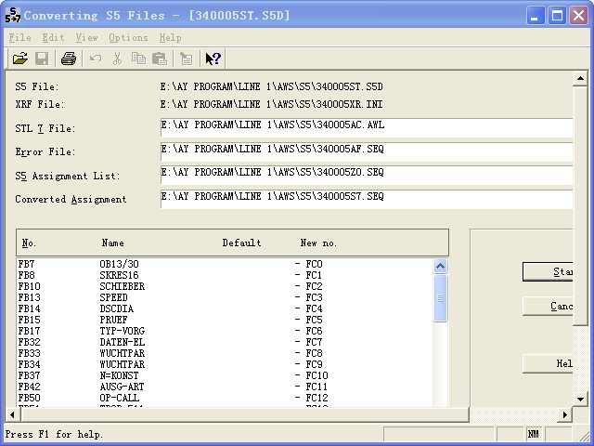594x446 pixels.
Task: Click the S5 Assignment List path field
Action: click(367, 176)
